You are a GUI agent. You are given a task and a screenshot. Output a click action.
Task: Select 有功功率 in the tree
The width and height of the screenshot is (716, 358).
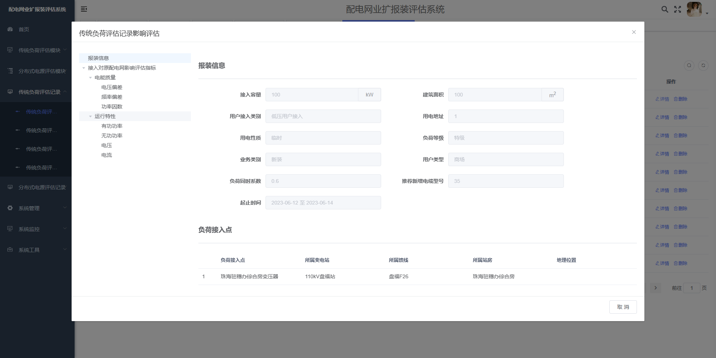112,126
